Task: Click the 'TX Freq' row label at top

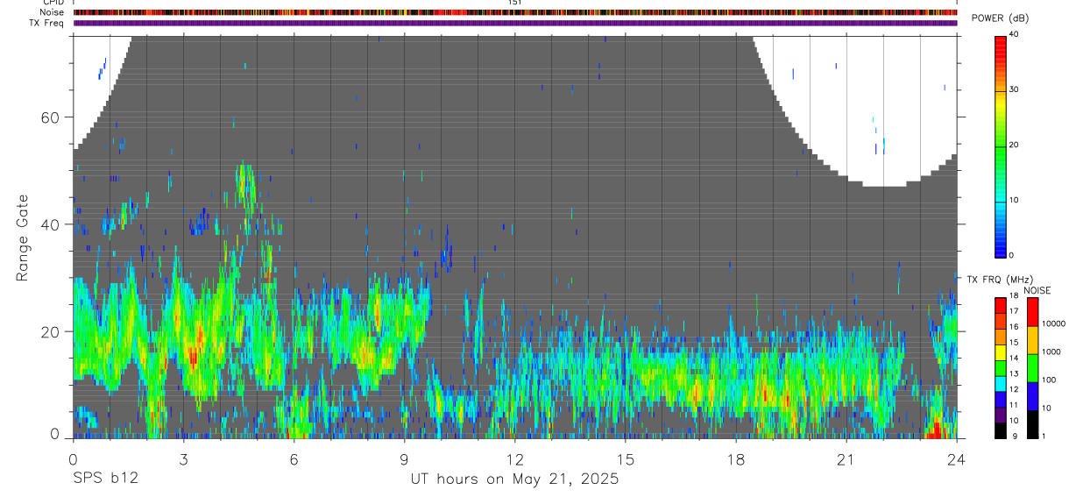Action: (x=47, y=23)
